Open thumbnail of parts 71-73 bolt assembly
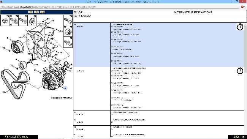The width and height of the screenshot is (247, 139). click(14, 21)
